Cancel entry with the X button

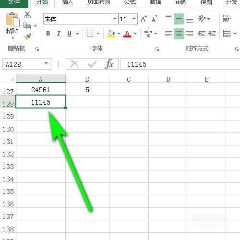coord(74,64)
